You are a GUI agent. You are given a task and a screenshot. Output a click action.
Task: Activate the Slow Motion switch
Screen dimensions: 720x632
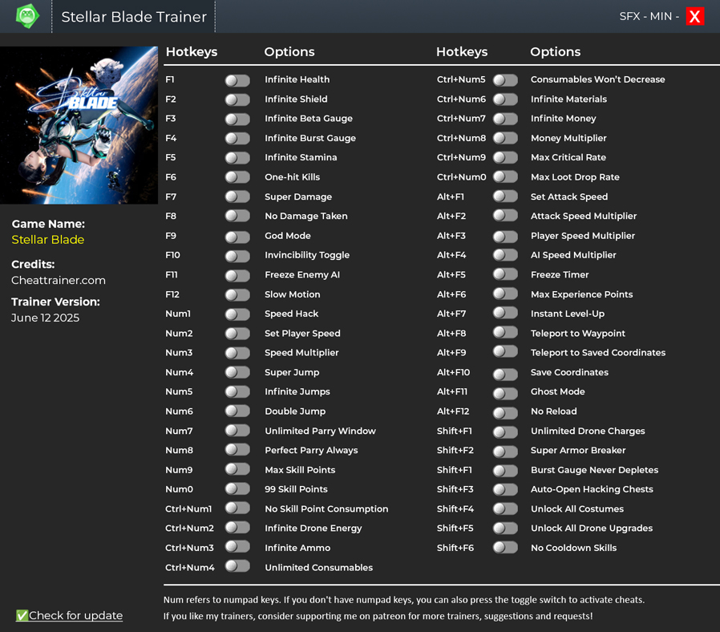(237, 295)
